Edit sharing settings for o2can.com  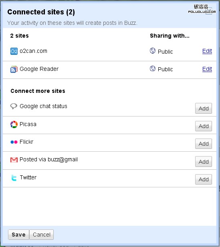click(x=207, y=51)
